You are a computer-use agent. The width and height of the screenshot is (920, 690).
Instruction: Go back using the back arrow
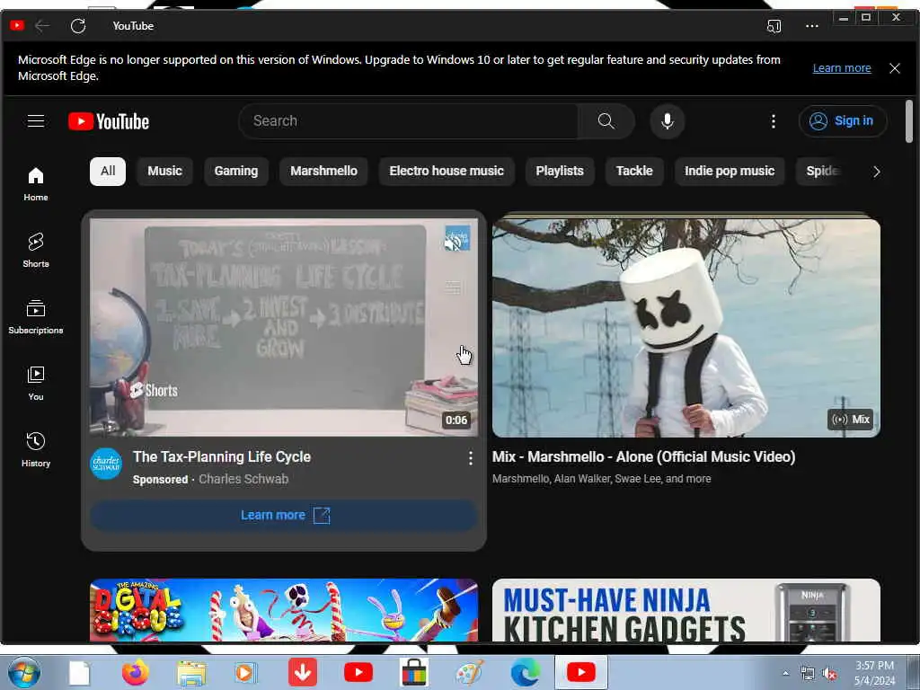point(42,26)
